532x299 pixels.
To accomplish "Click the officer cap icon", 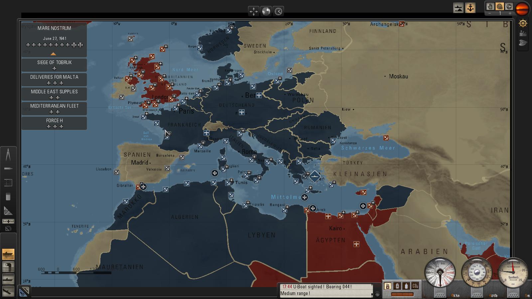I will tap(523, 43).
